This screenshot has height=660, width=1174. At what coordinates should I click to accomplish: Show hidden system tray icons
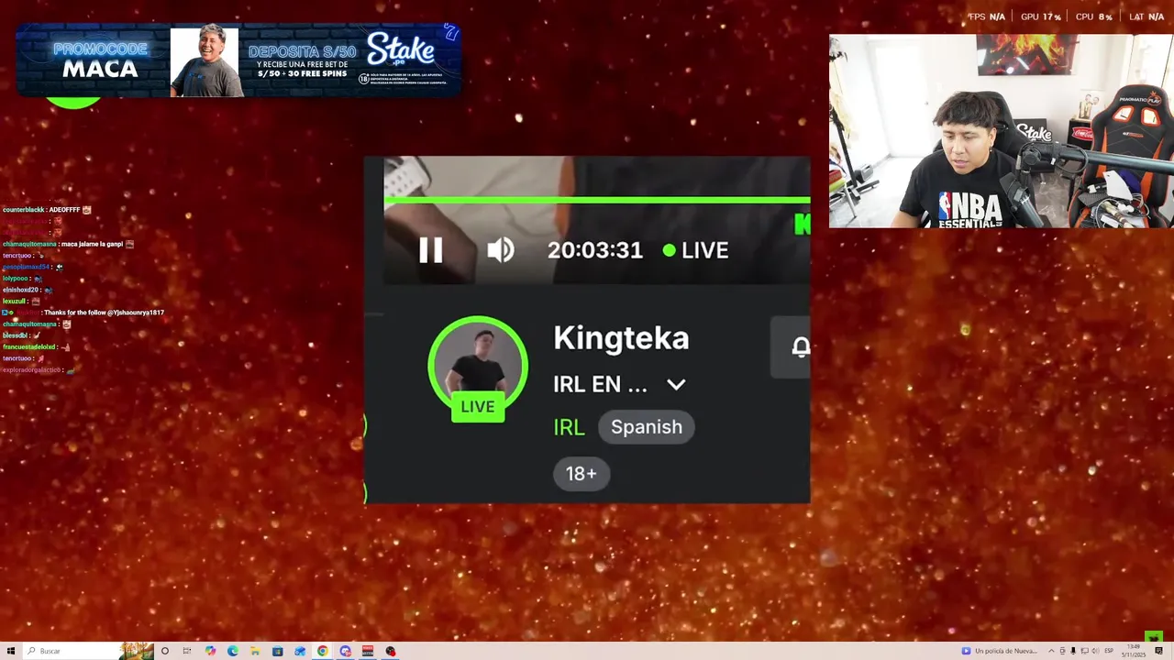coord(1051,651)
